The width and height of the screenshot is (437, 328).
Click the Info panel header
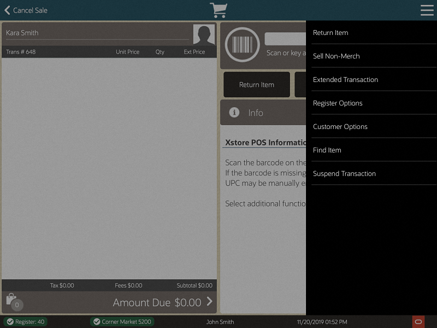[x=263, y=113]
